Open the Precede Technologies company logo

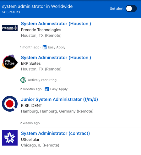coord(10,28)
